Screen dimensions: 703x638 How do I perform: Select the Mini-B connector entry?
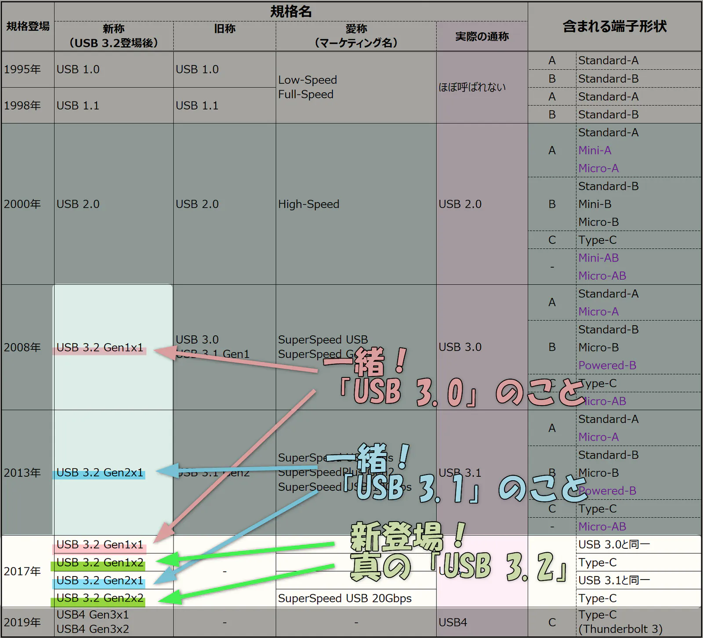[595, 204]
